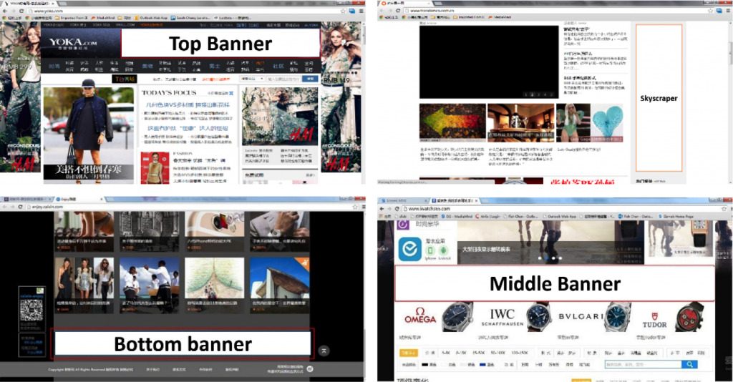Click the blue iWatch app icon
The image size is (733, 382).
click(409, 249)
